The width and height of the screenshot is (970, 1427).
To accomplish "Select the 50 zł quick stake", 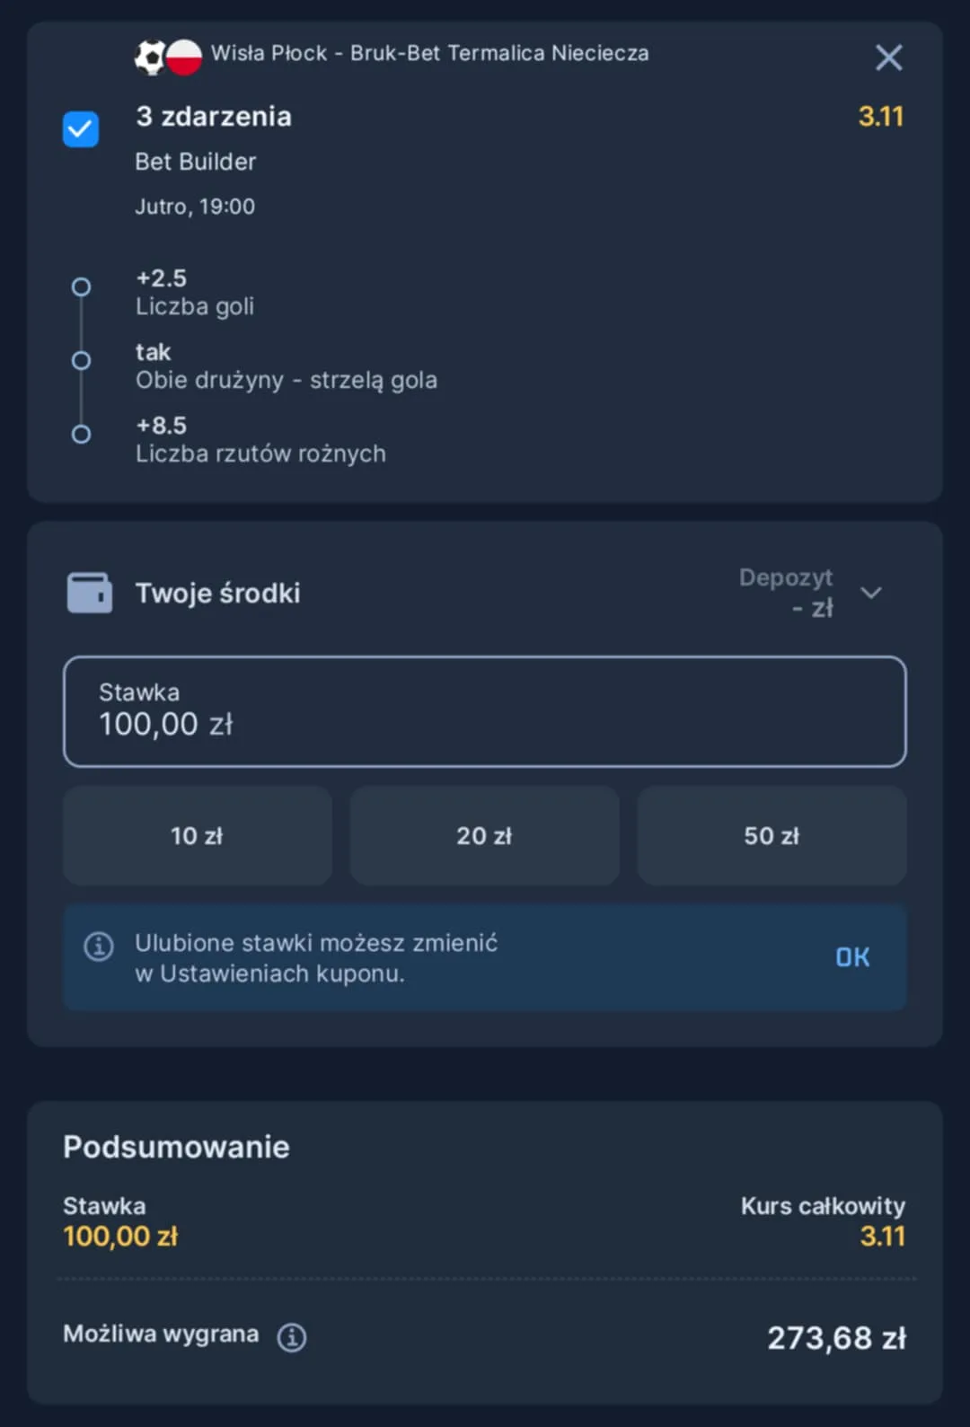I will click(772, 836).
